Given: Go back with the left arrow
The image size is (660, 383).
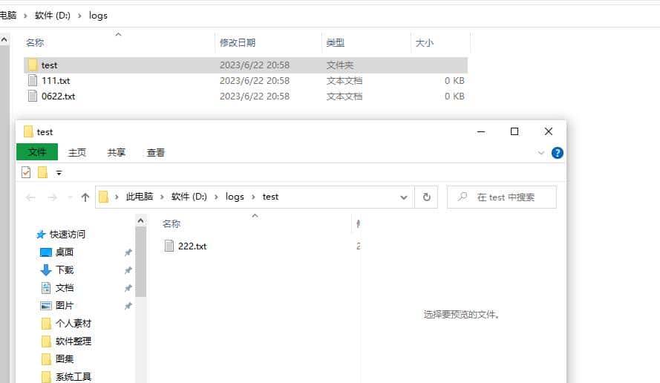Looking at the screenshot, I should [x=30, y=197].
